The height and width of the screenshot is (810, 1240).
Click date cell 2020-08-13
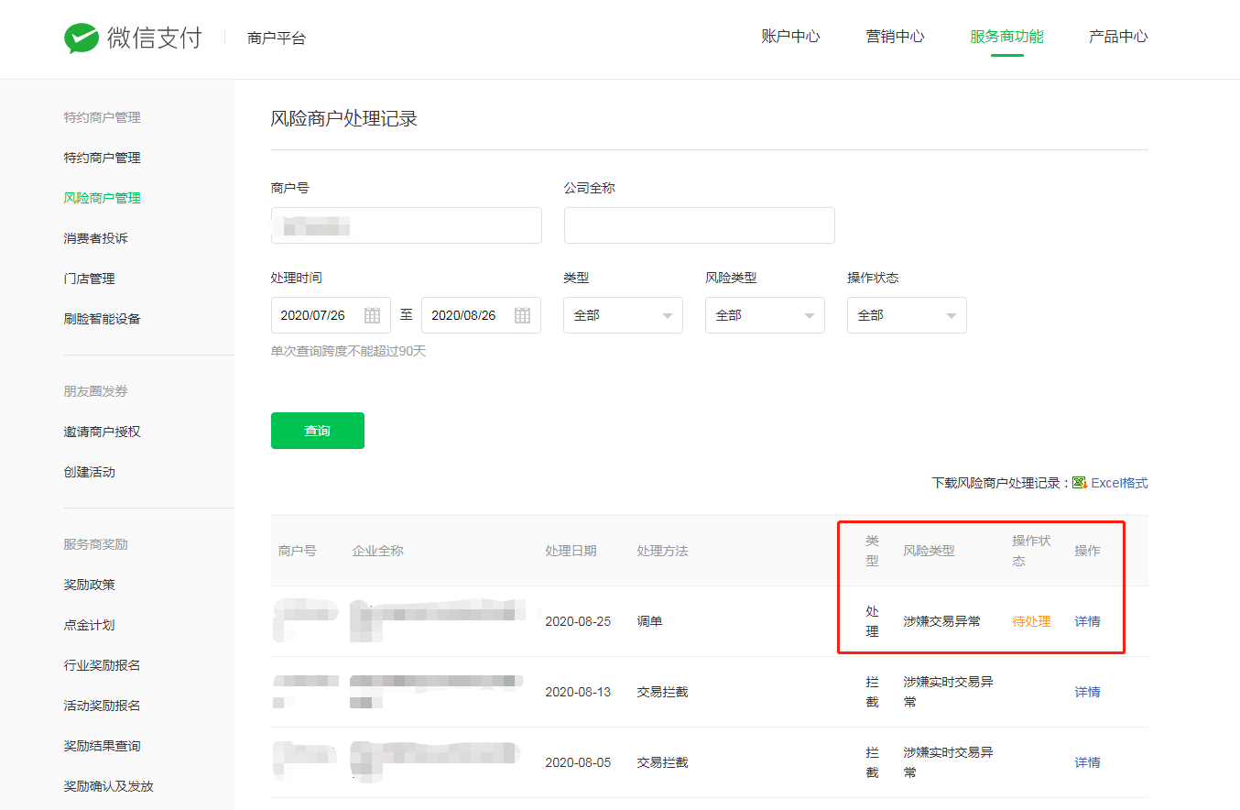(x=578, y=692)
